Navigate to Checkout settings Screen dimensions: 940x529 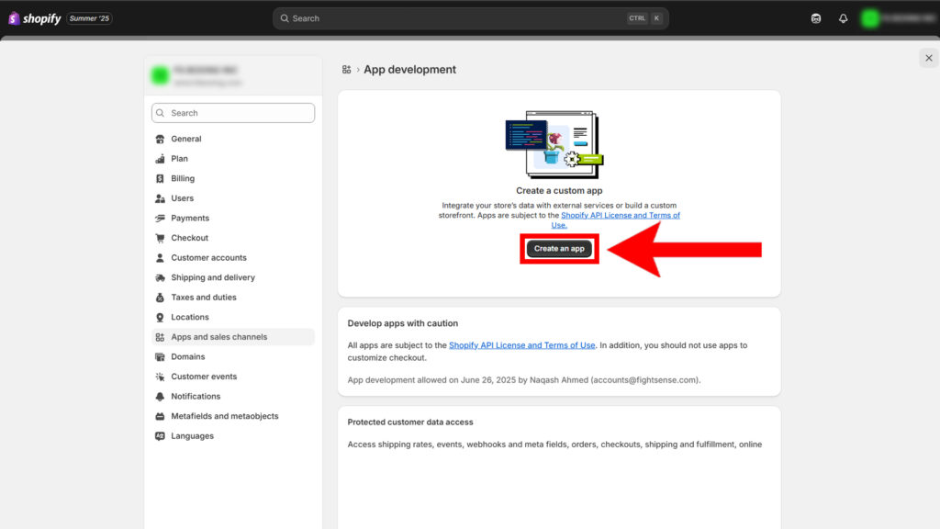(189, 238)
